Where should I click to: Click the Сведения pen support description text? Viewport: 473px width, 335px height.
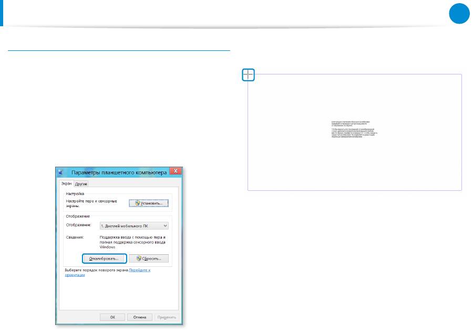(133, 242)
